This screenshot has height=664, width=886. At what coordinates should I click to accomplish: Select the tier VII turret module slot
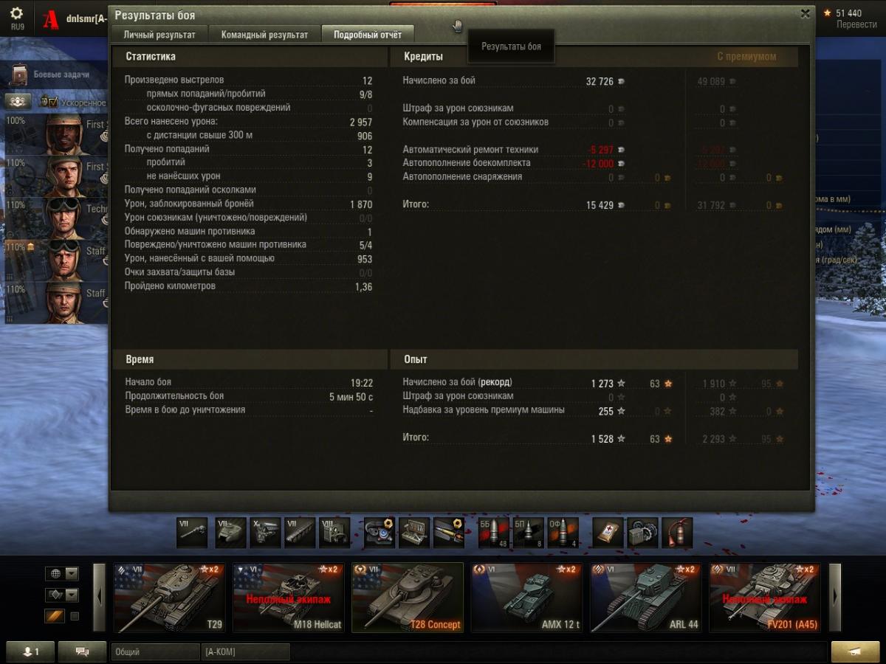click(x=230, y=533)
